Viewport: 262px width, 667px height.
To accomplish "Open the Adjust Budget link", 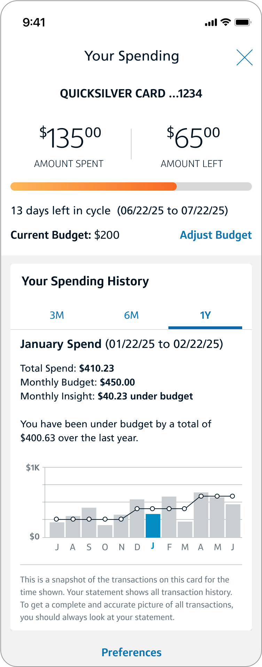I will [x=216, y=235].
